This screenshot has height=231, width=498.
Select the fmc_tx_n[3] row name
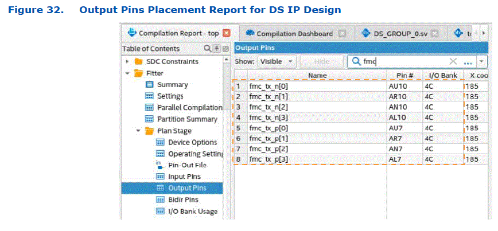coord(269,118)
